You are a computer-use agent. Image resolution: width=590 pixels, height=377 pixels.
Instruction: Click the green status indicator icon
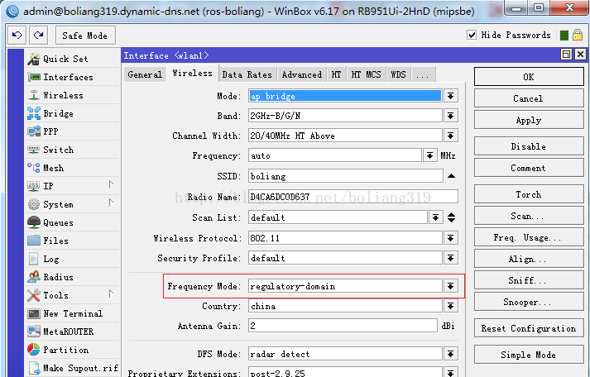564,36
